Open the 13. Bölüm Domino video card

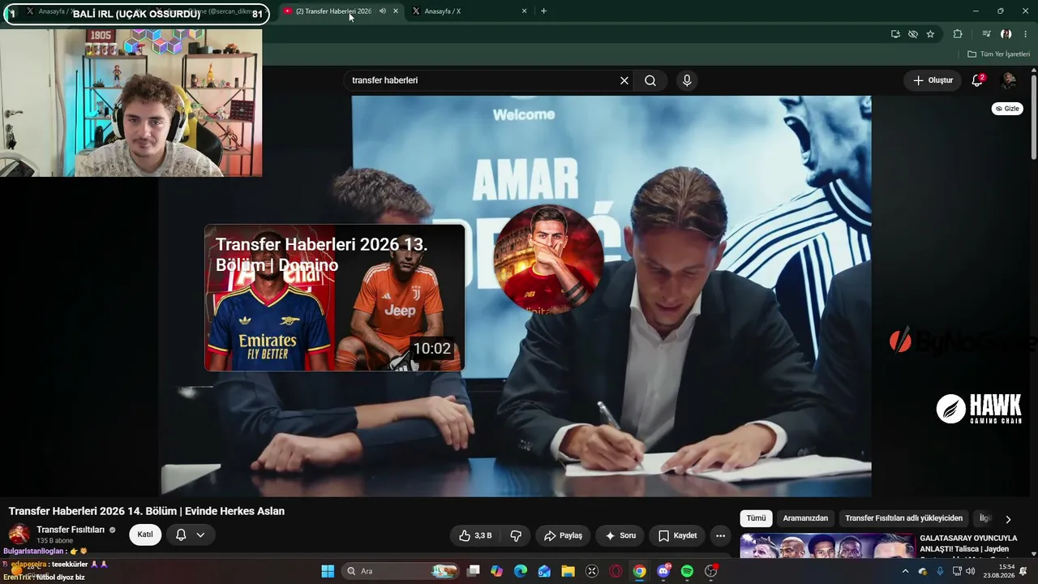coord(334,298)
